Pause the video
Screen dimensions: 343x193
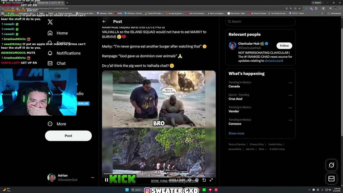106,180
